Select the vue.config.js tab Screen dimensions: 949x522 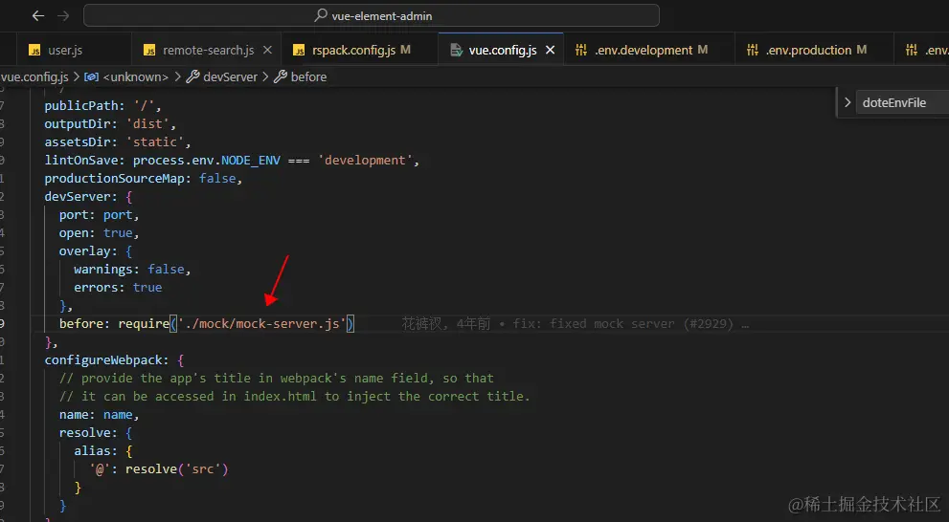click(503, 50)
